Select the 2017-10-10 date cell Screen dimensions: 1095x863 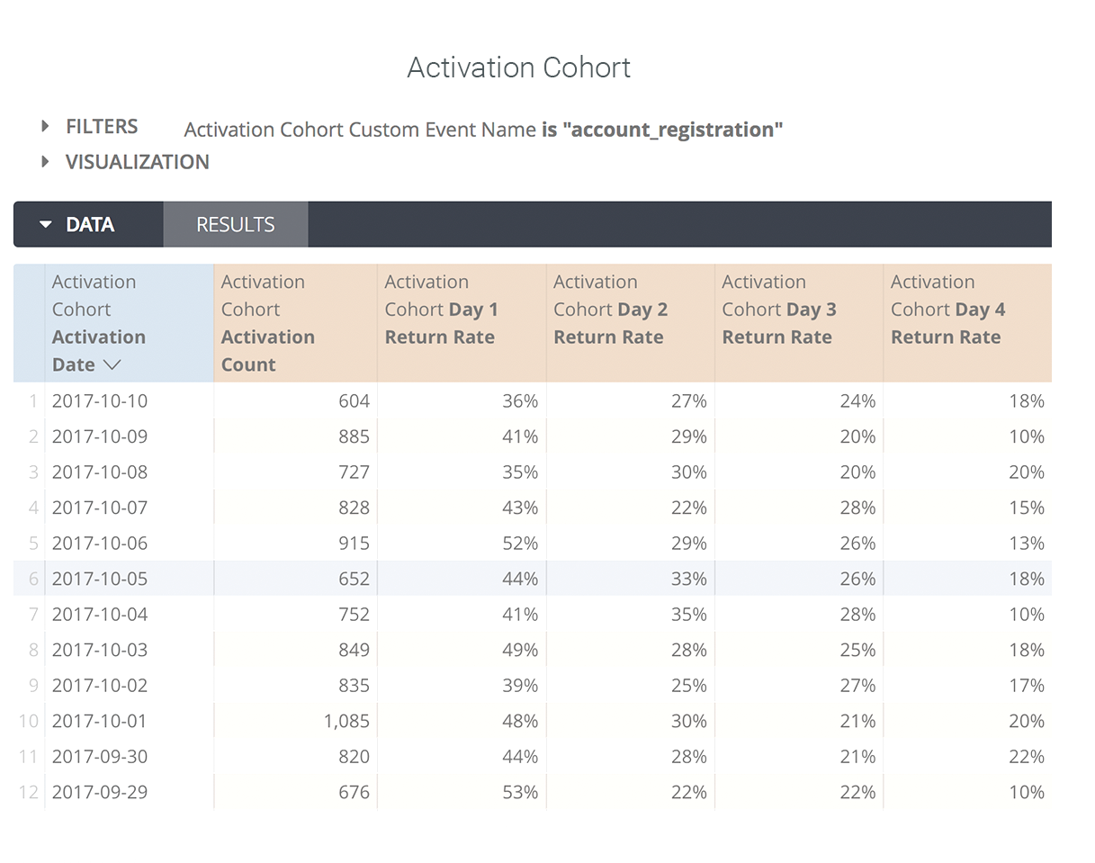click(100, 401)
